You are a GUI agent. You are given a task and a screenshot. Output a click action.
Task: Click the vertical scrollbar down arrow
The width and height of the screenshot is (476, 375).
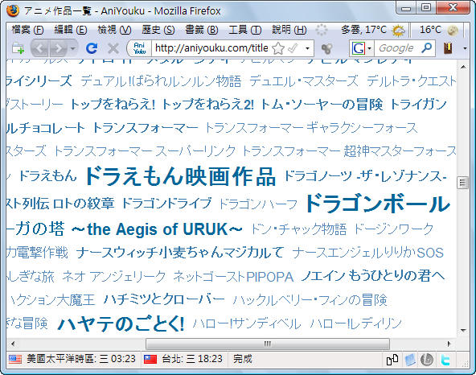tap(463, 331)
